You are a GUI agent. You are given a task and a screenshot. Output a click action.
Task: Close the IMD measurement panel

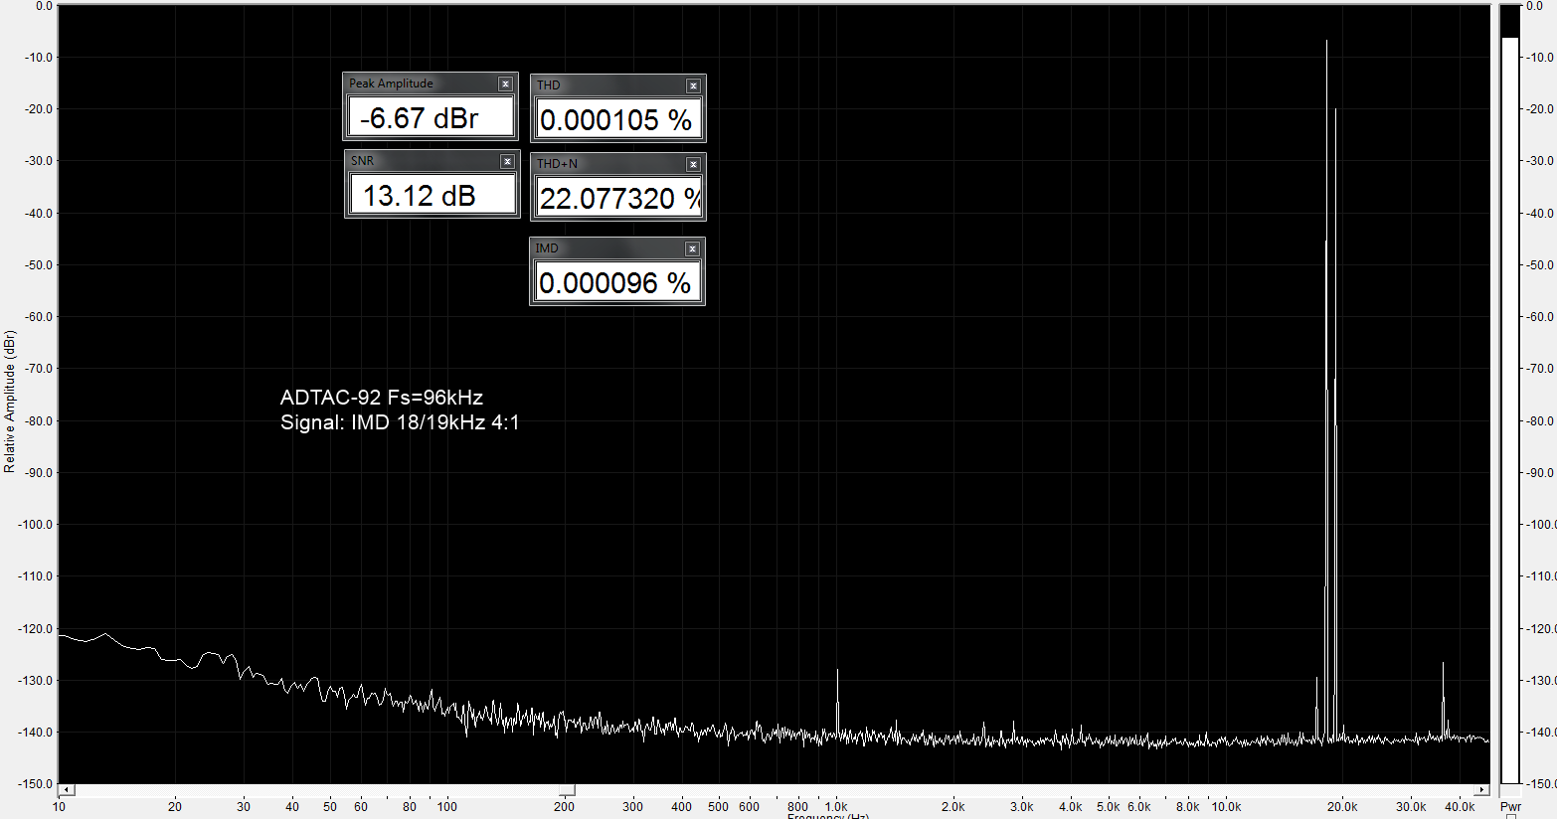[692, 249]
